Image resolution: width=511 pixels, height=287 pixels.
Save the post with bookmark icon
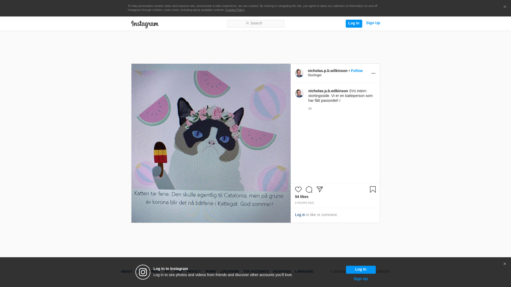[373, 189]
